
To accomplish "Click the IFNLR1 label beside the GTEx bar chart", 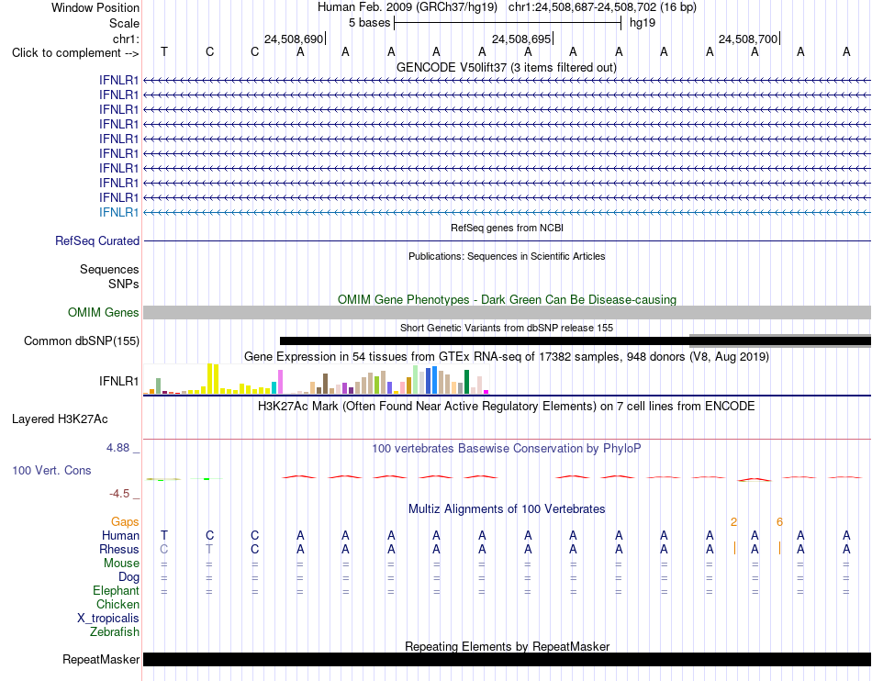I will pyautogui.click(x=118, y=382).
